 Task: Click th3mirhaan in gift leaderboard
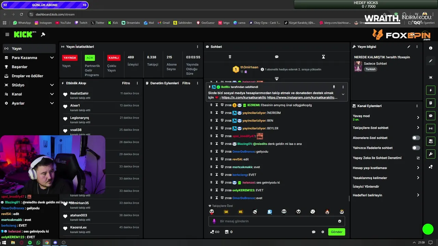pos(249,67)
